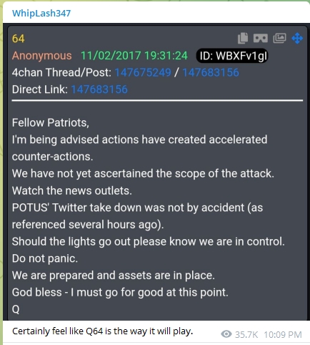
Task: Click the 'Fellow Patriots,' text line
Action: (51, 123)
